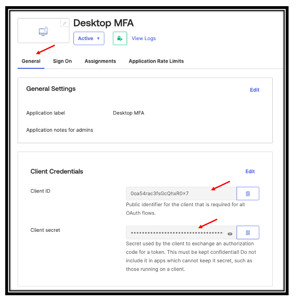This screenshot has width=296, height=297.
Task: Click the Desktop MFA application label value
Action: (128, 113)
